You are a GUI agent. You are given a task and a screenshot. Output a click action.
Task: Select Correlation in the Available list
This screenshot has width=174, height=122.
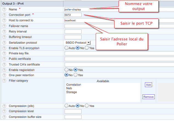pos(74,85)
